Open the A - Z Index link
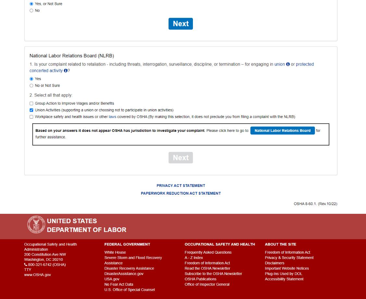Image resolution: width=366 pixels, height=299 pixels. [x=194, y=258]
